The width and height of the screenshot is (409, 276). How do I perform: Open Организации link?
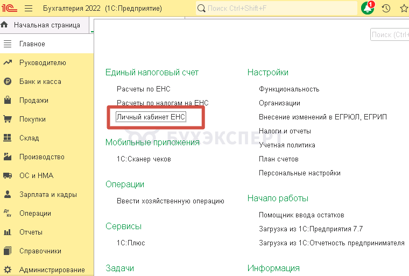(x=279, y=103)
